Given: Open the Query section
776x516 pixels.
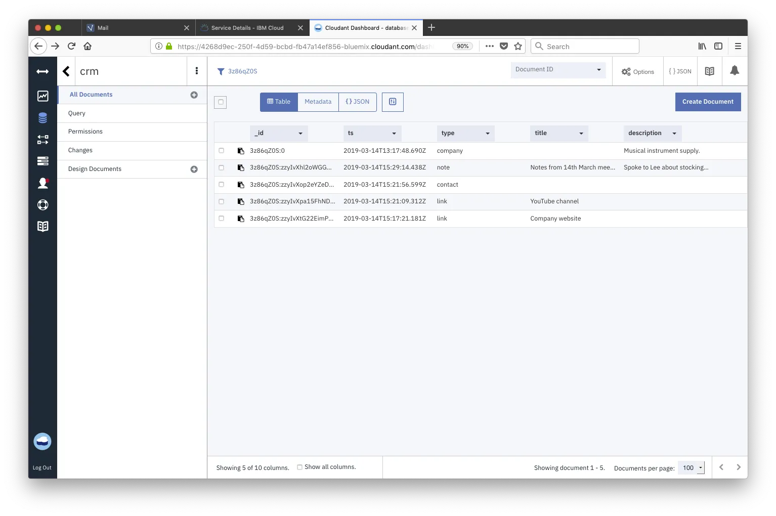Looking at the screenshot, I should pos(132,113).
